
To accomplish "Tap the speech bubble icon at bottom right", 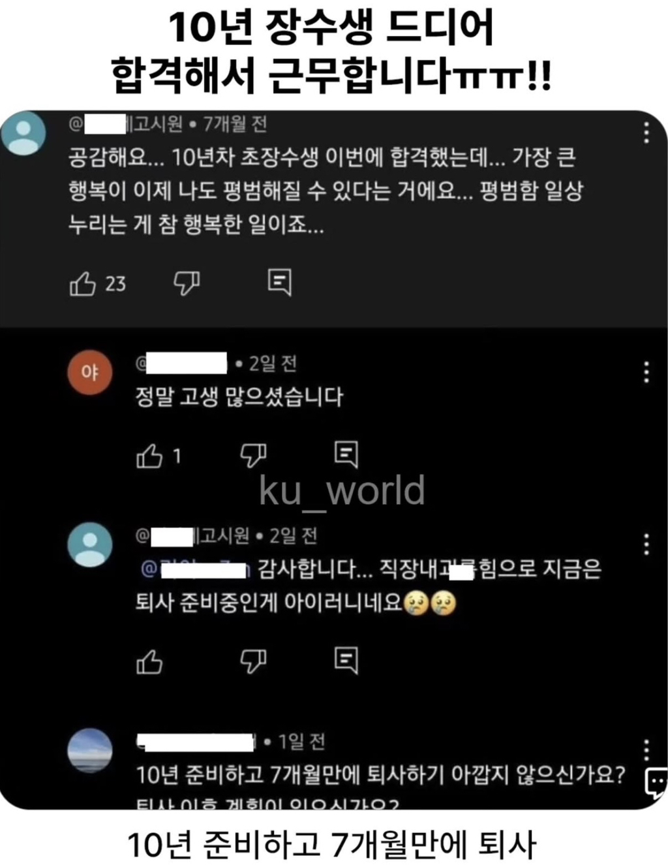I will click(656, 783).
